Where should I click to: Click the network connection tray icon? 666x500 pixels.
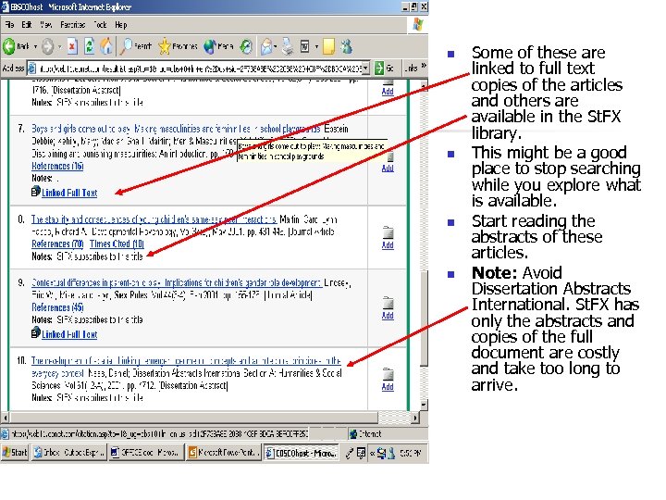(381, 453)
